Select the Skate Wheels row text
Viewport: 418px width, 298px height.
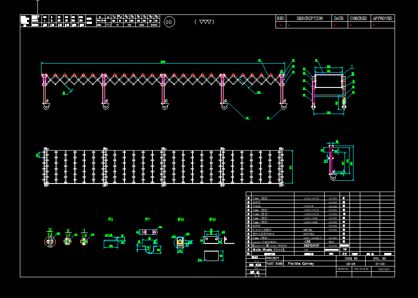pyautogui.click(x=268, y=250)
